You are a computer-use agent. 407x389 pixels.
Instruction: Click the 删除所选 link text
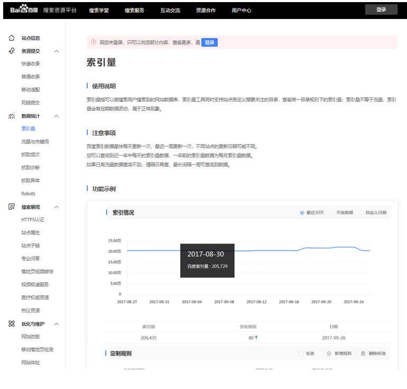point(377,354)
